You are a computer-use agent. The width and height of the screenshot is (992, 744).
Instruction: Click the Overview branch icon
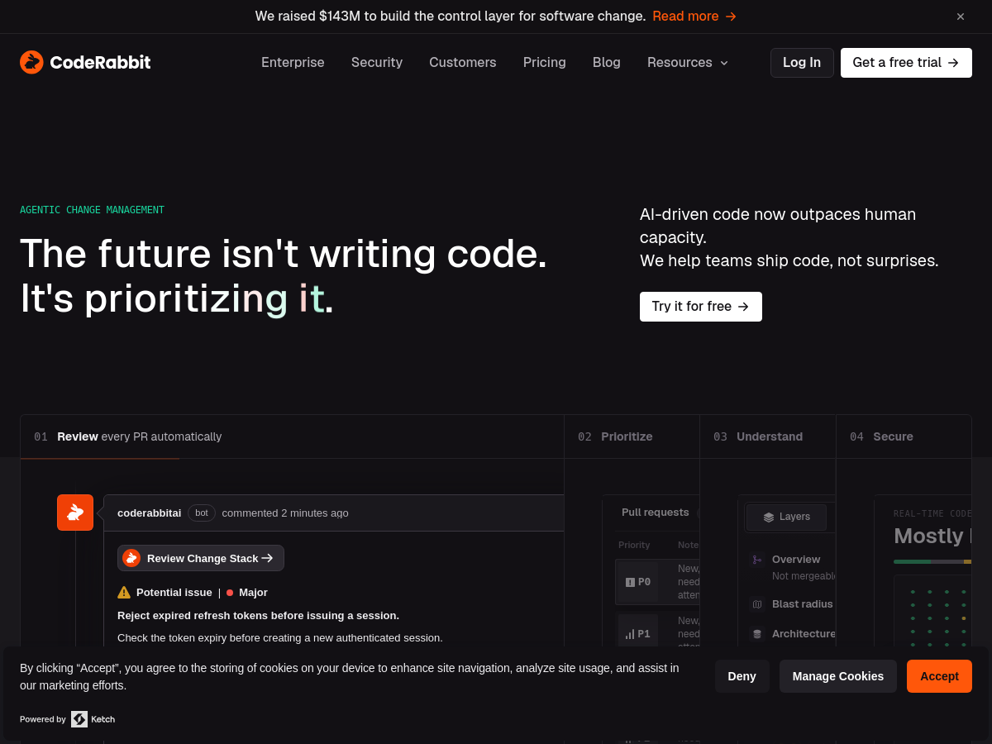click(x=757, y=560)
